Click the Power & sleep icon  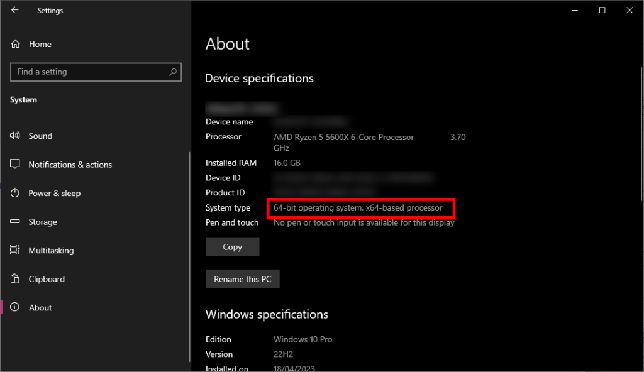pyautogui.click(x=15, y=194)
